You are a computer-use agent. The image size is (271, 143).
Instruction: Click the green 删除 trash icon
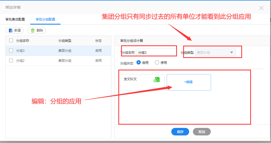click(x=33, y=30)
